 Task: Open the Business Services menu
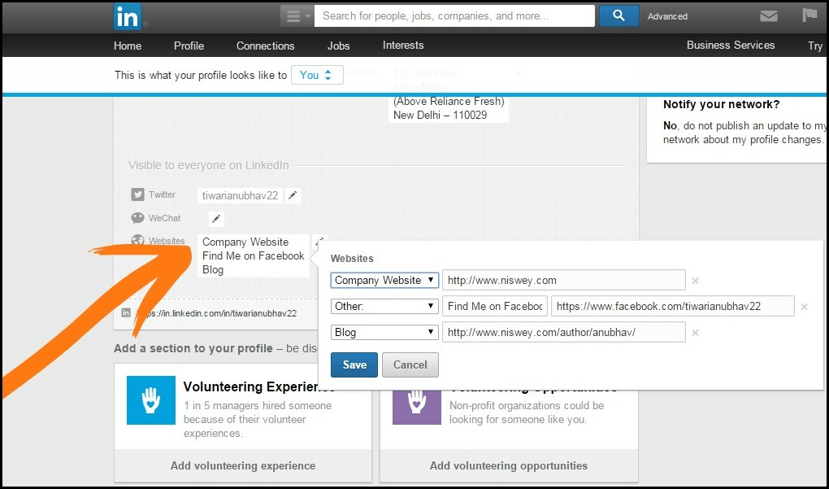pos(731,46)
